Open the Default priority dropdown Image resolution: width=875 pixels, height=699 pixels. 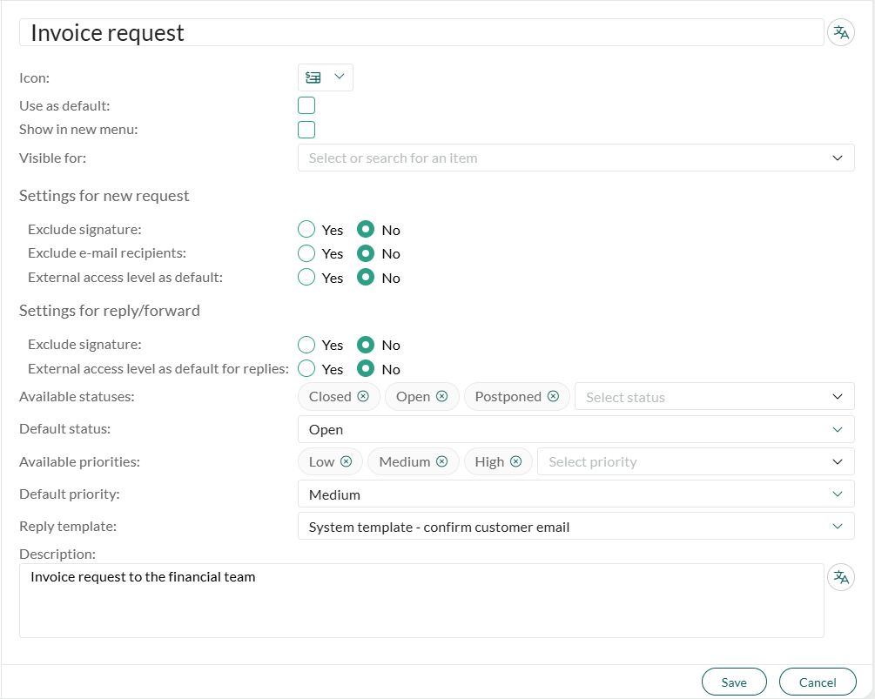[x=575, y=494]
